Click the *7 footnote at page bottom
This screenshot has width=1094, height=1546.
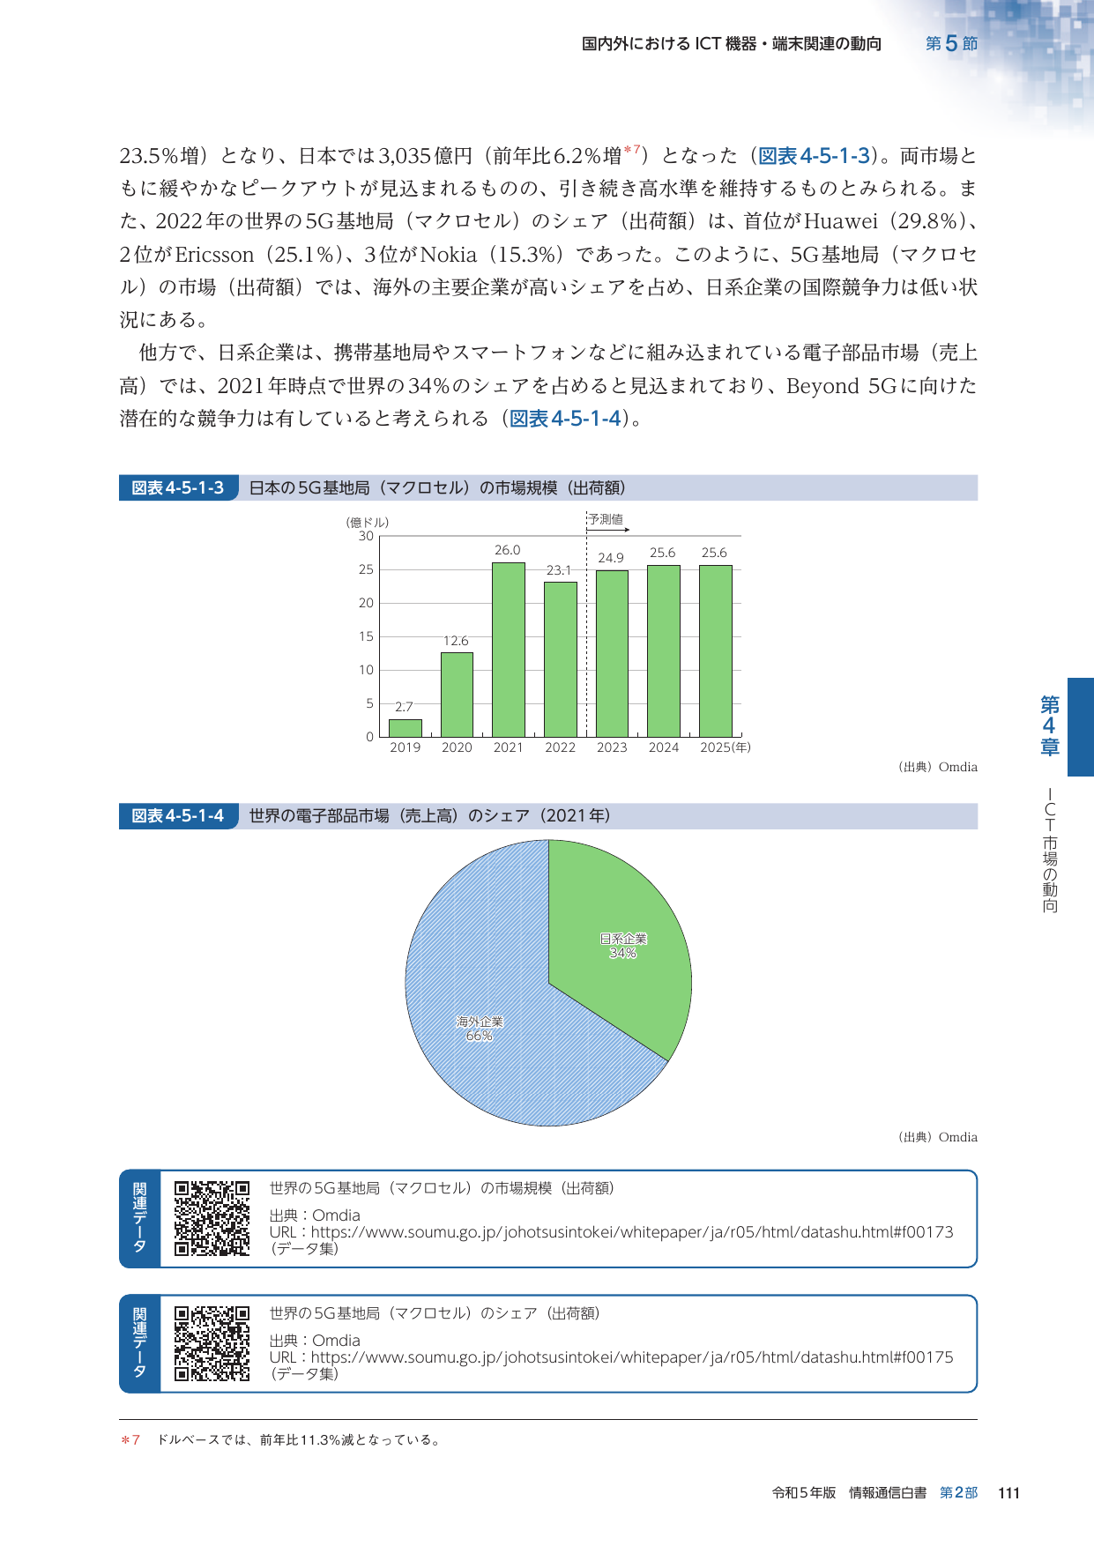click(280, 1440)
